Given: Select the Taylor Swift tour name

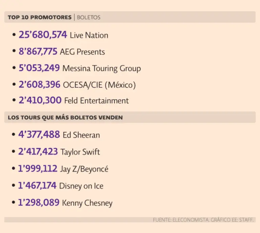Looking at the screenshot, I should [80, 152].
